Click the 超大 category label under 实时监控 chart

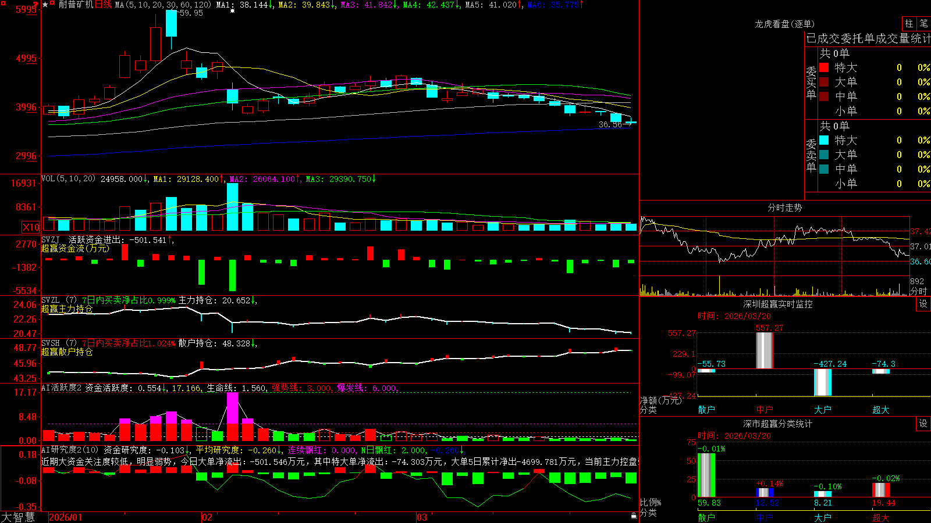pos(881,410)
